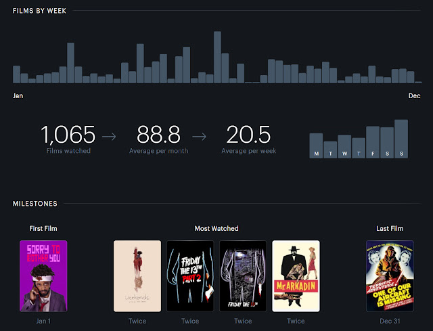The height and width of the screenshot is (331, 433).
Task: Click the First Film heading
Action: (43, 229)
